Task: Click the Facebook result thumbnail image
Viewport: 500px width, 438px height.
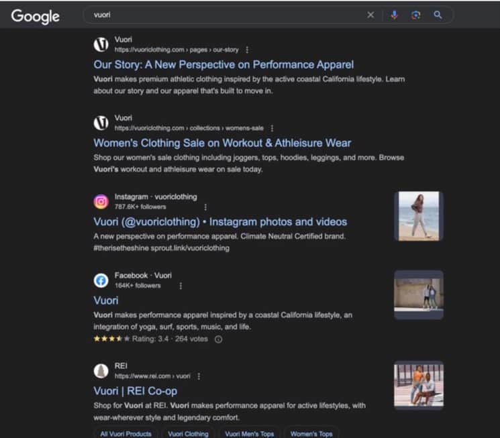Action: pos(419,295)
